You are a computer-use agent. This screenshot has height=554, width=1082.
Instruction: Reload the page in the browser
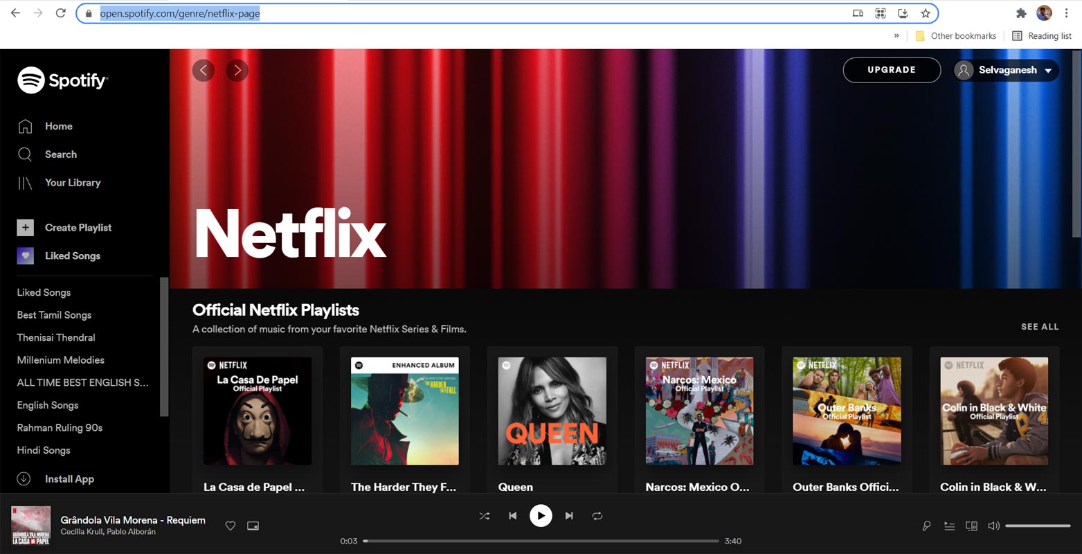[61, 13]
